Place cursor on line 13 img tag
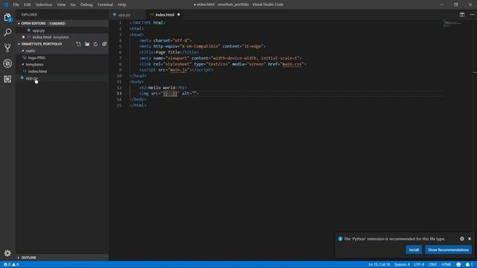477x268 pixels. [169, 94]
